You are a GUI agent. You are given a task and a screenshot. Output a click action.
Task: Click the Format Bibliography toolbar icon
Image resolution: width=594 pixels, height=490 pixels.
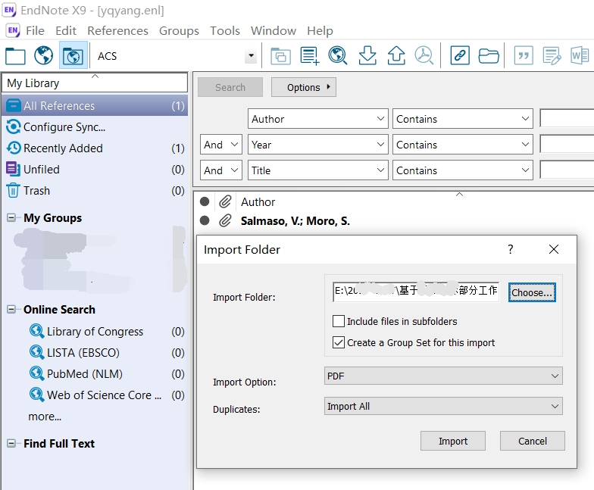[x=552, y=56]
